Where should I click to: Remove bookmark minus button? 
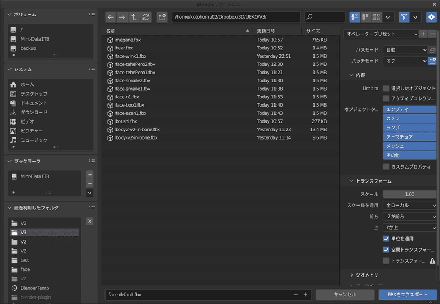tap(90, 184)
